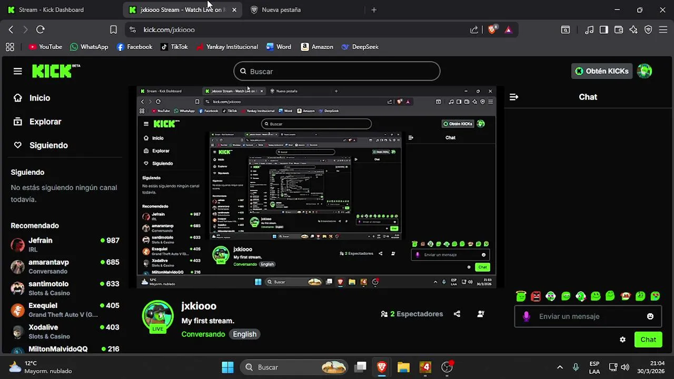Screen dimensions: 674x379
Task: Click the green Chat send button
Action: (x=648, y=340)
